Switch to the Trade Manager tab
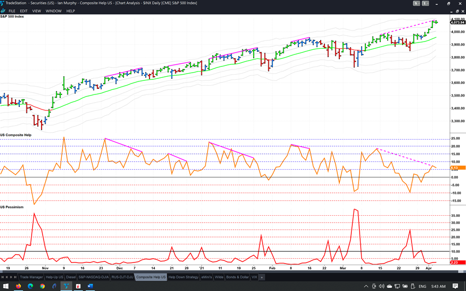The height and width of the screenshot is (291, 466). tap(31, 278)
